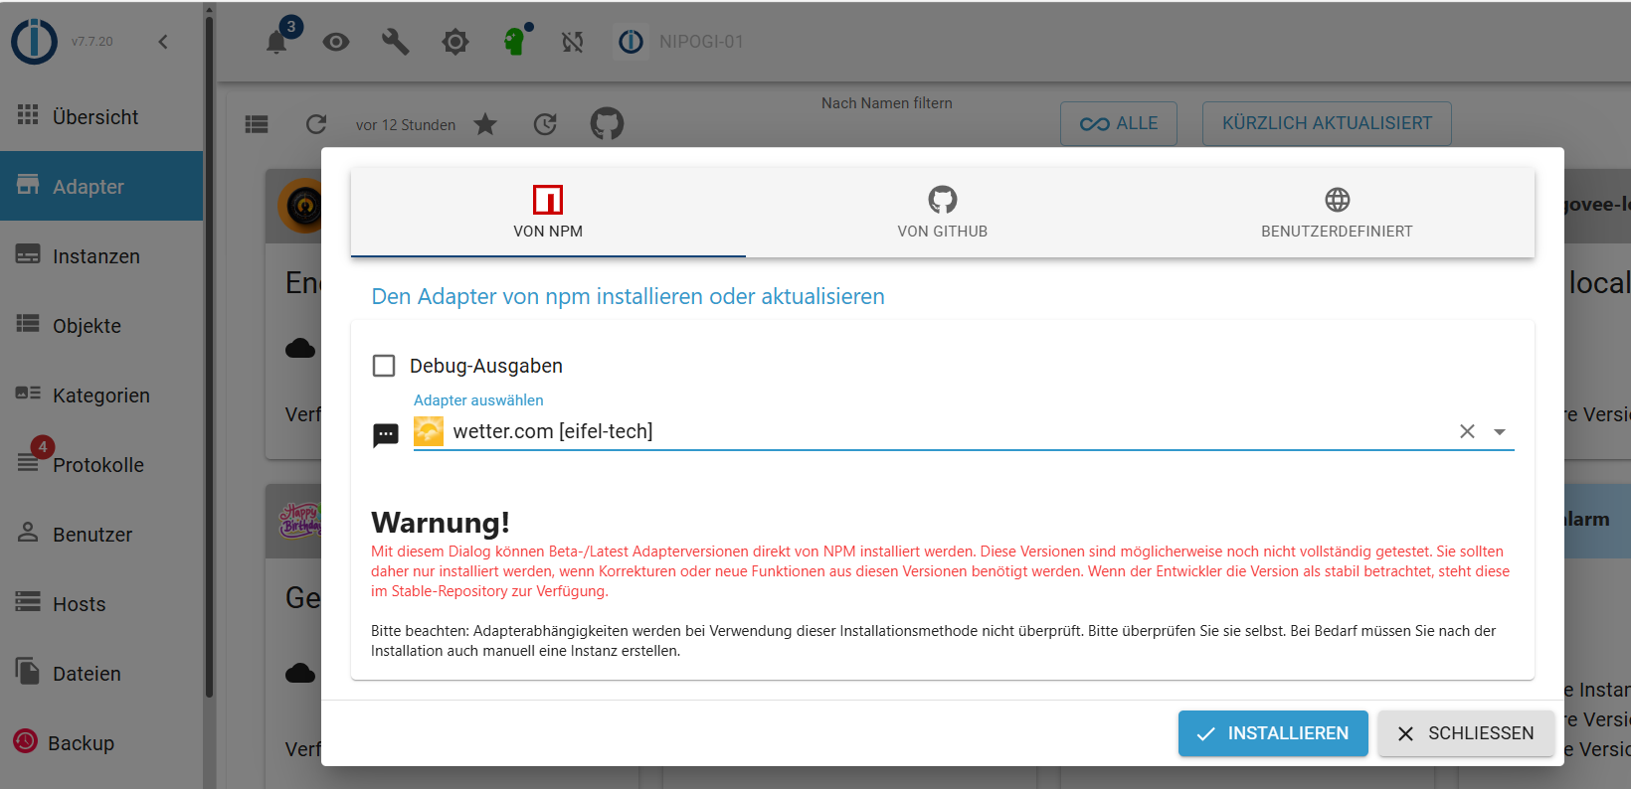Open Backup in the sidebar
Viewport: 1631px width, 789px height.
click(101, 742)
